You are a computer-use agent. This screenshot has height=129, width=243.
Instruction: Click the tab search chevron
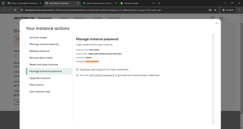tap(3, 3)
